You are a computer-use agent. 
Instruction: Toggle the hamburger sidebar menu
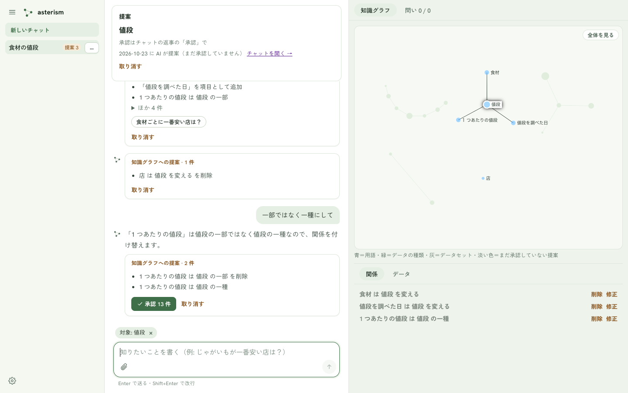click(x=12, y=12)
